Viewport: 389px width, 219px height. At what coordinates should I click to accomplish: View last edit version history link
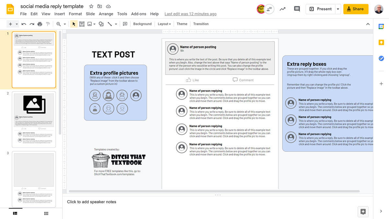tap(190, 14)
